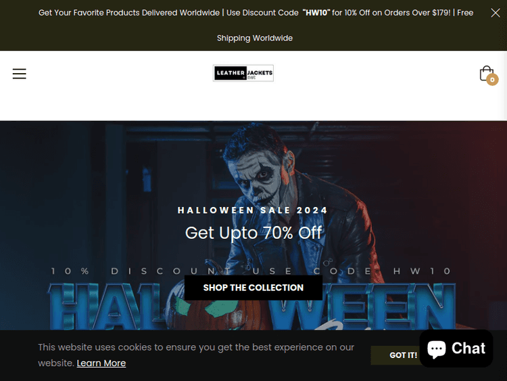The width and height of the screenshot is (507, 381).
Task: Click the vertical page scrollbar
Action: click(505, 190)
